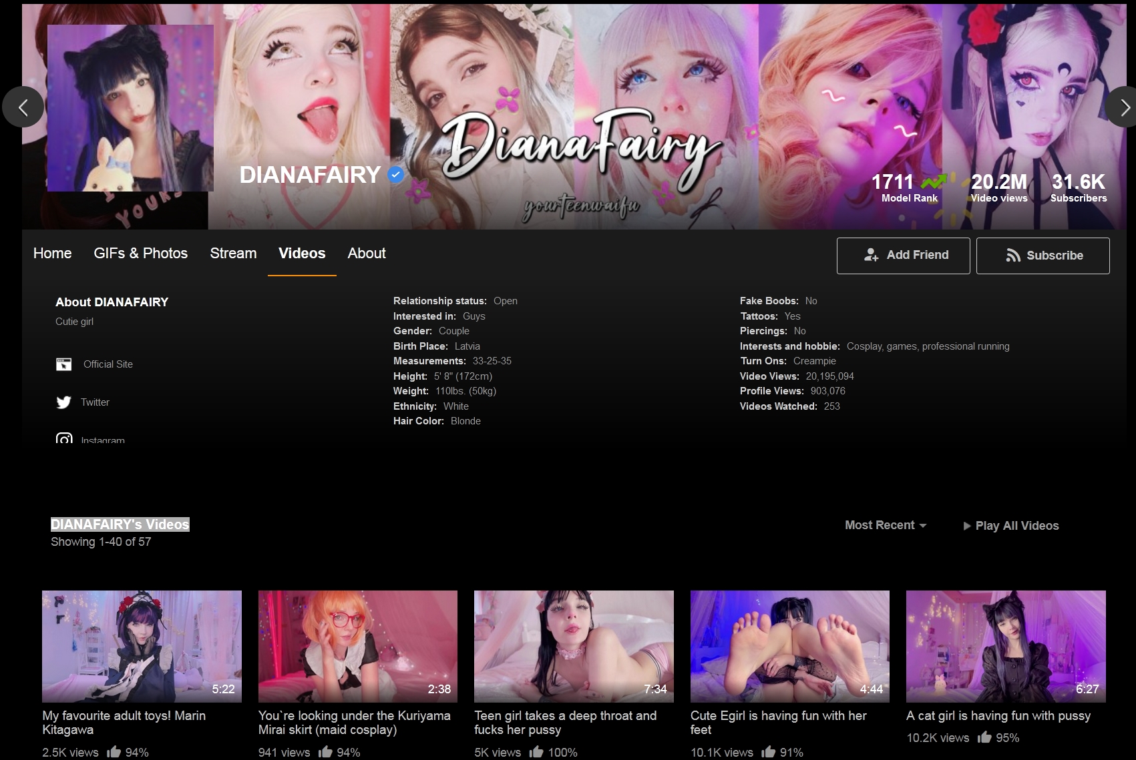Expand the Most Recent sort dropdown
This screenshot has width=1136, height=760.
(x=886, y=525)
